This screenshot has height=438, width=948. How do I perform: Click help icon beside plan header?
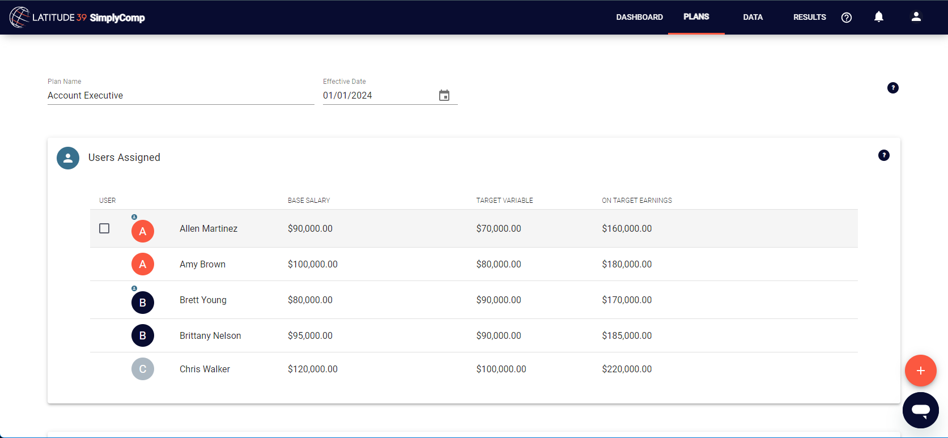892,88
